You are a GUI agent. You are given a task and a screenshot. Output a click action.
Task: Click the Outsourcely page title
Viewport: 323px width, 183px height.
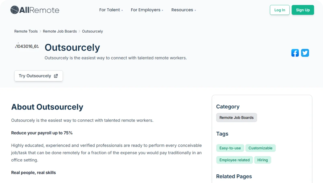point(72,47)
